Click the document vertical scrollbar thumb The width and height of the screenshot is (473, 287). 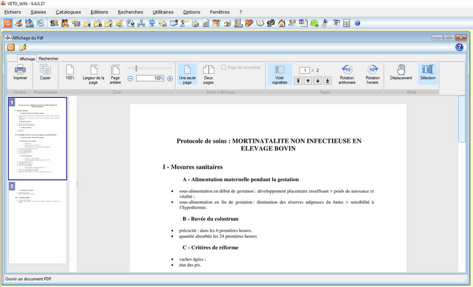click(461, 119)
